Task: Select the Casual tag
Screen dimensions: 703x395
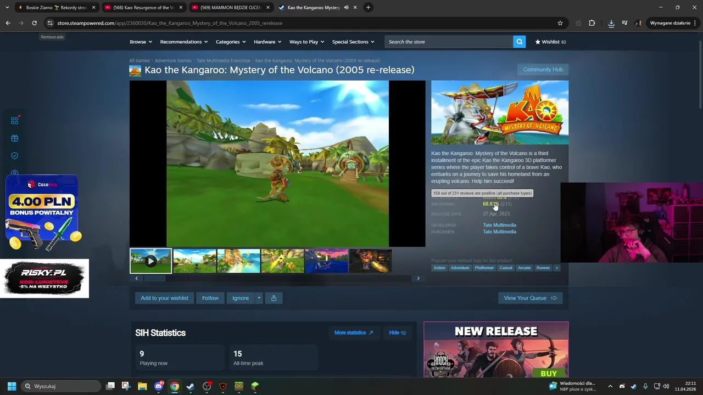Action: [x=506, y=268]
